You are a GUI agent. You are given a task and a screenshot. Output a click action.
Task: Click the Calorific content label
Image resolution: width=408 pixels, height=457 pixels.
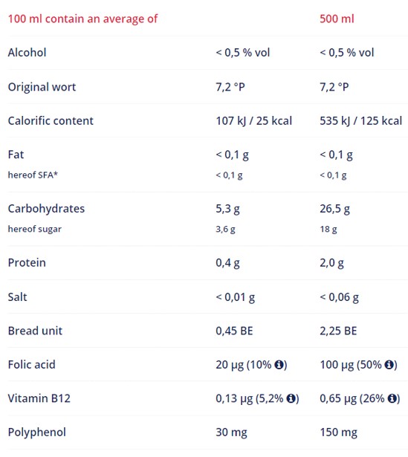point(51,120)
